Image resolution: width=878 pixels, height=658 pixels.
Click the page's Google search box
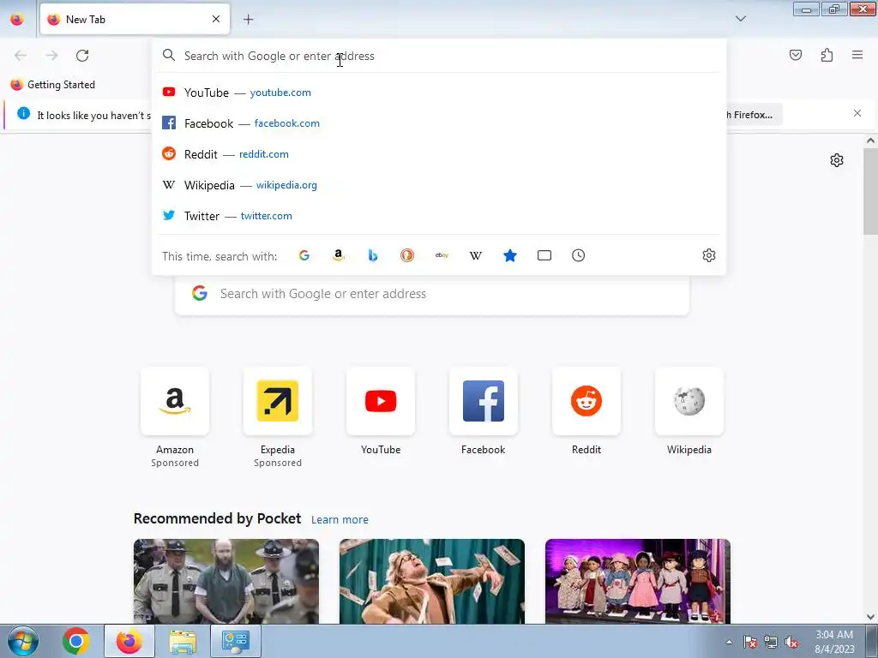[x=432, y=294]
